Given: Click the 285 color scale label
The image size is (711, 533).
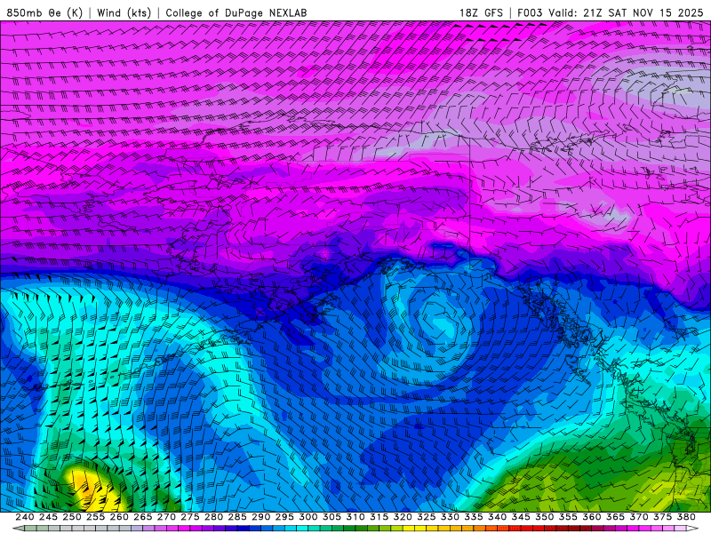Looking at the screenshot, I should 237,517.
